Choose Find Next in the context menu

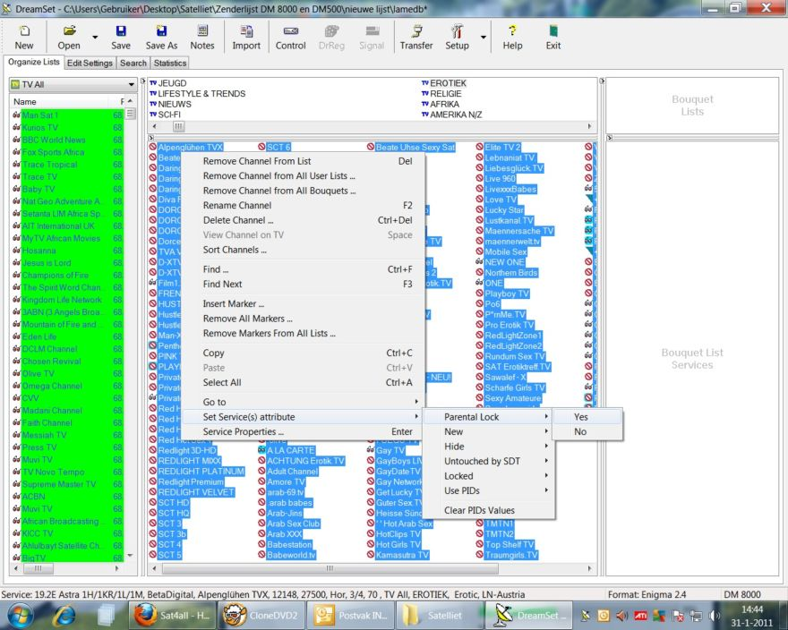coord(303,284)
